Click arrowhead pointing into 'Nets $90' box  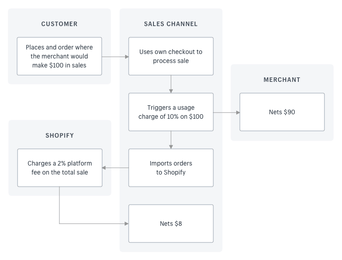tap(238, 112)
